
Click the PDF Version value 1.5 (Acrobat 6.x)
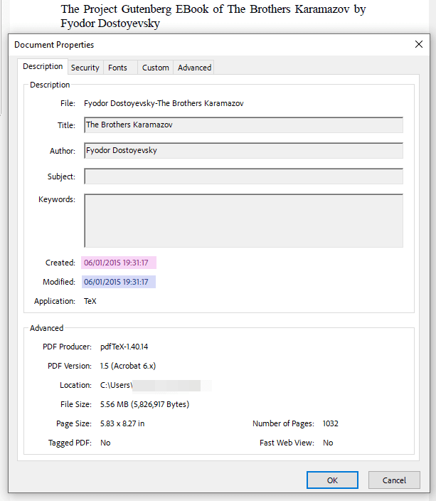[128, 366]
